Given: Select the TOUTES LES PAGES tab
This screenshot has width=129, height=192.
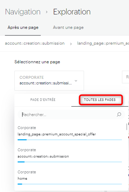Looking at the screenshot, I should point(100,100).
